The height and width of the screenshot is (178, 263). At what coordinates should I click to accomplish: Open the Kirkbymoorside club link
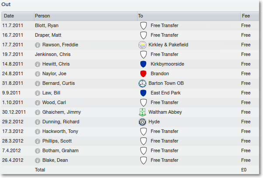tap(167, 64)
